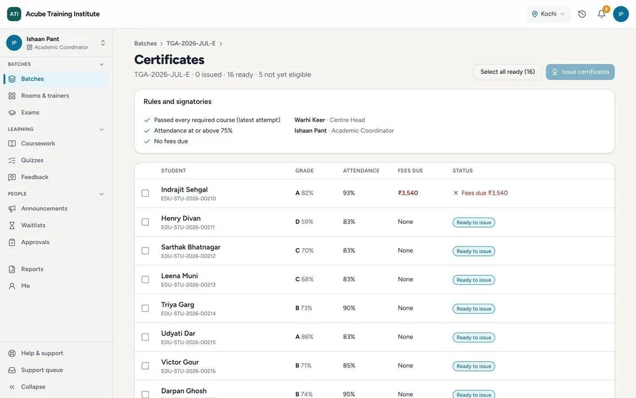This screenshot has width=636, height=398.
Task: Collapse the LEARNING sidebar section
Action: point(101,129)
